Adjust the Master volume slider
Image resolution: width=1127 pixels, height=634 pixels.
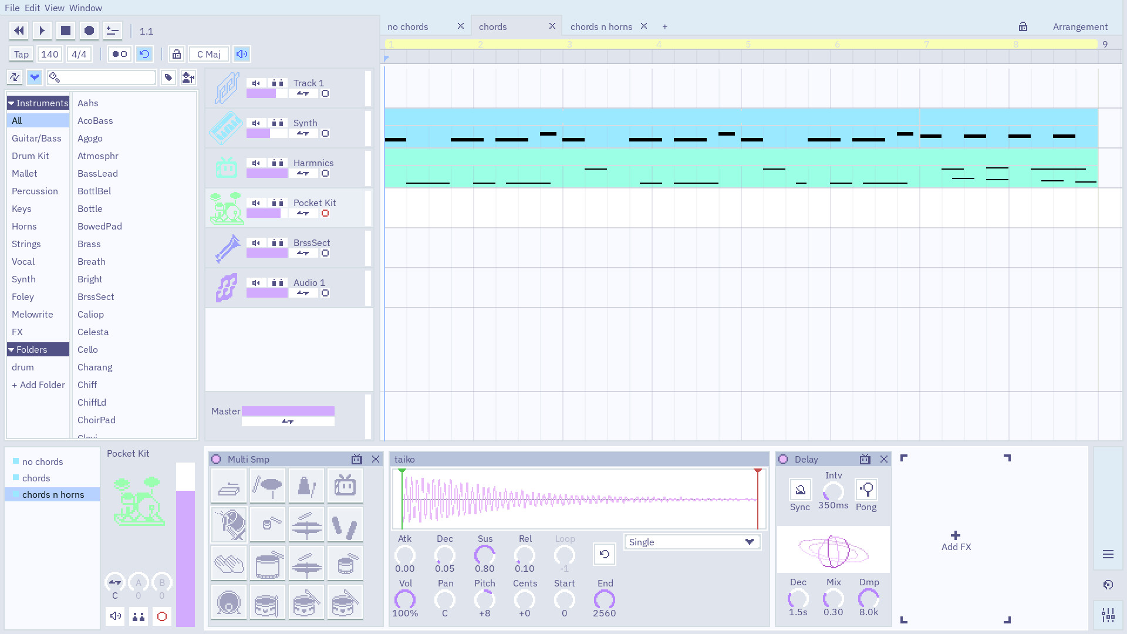(x=288, y=411)
